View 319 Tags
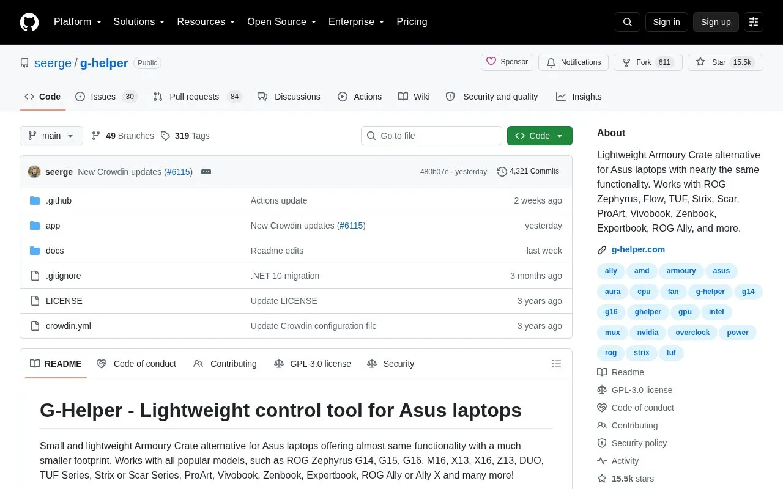This screenshot has height=489, width=783. point(185,136)
